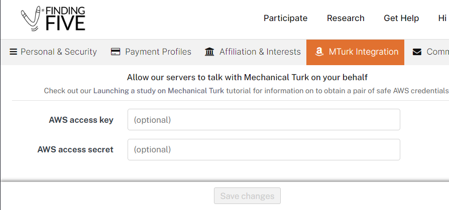This screenshot has width=449, height=210.
Task: Open the Get Help menu
Action: pyautogui.click(x=401, y=18)
